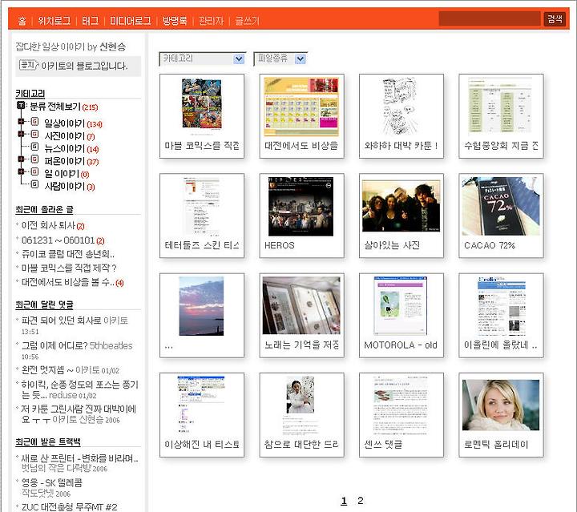This screenshot has width=577, height=512.
Task: Open the 사람이야기 (3) category
Action: click(x=70, y=187)
